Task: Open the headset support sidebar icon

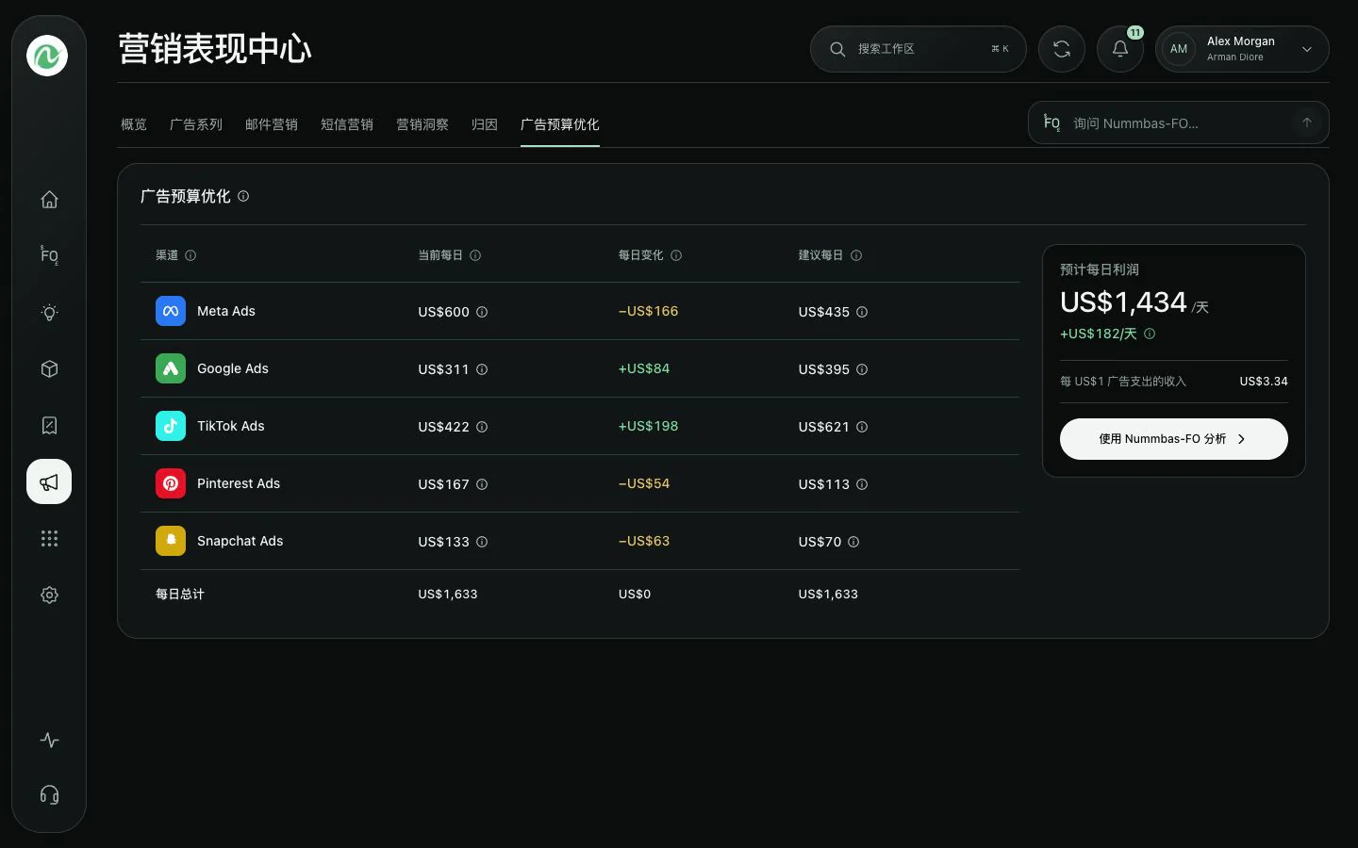Action: point(49,794)
